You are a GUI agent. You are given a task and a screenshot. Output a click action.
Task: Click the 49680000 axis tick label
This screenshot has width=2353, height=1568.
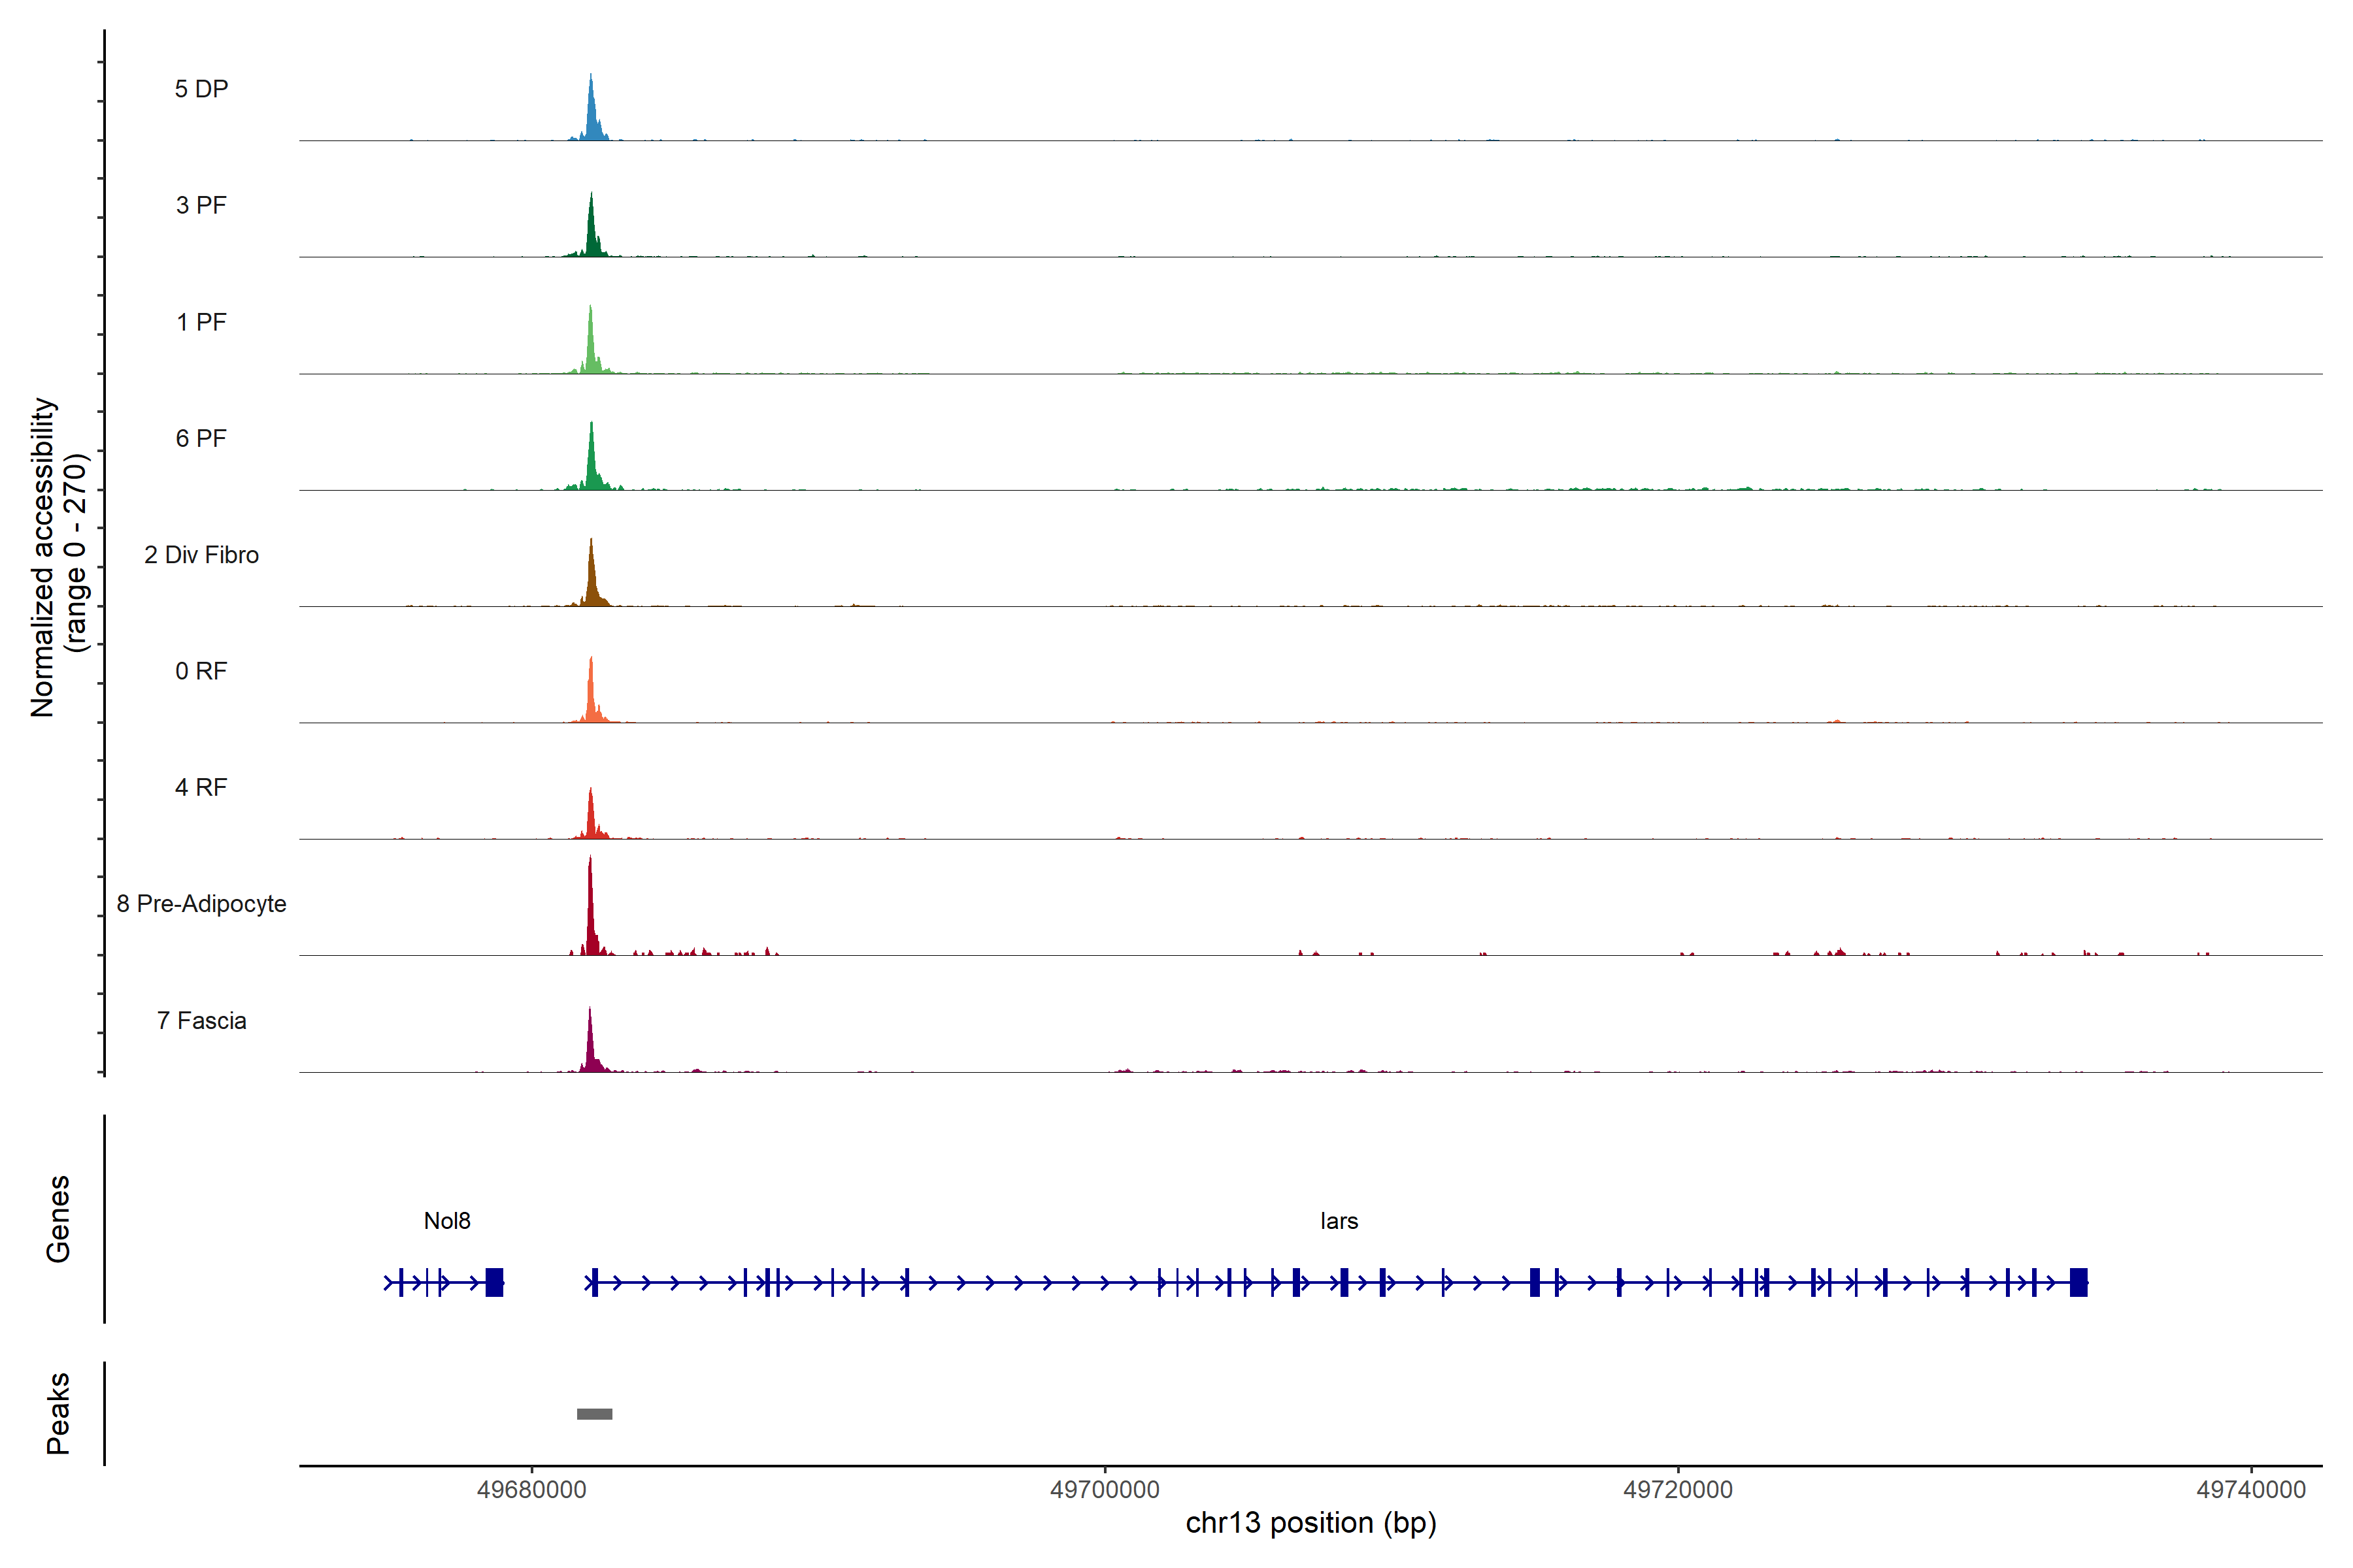[531, 1489]
